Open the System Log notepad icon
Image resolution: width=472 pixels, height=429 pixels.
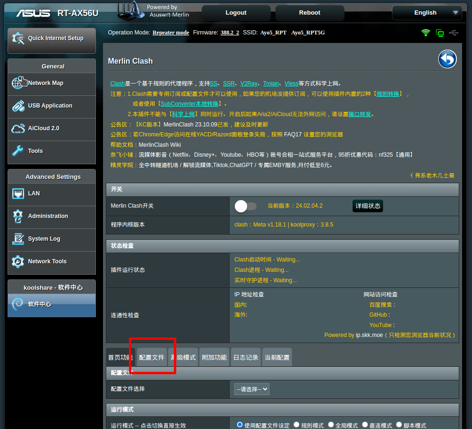[18, 239]
